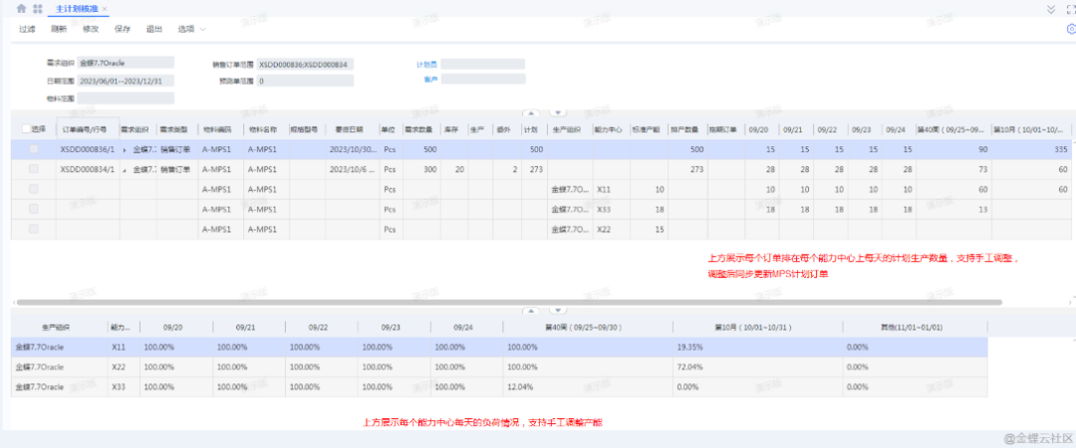Viewport: 1076px width, 448px height.
Task: Check the box for row XSDD000834/1
Action: (33, 169)
